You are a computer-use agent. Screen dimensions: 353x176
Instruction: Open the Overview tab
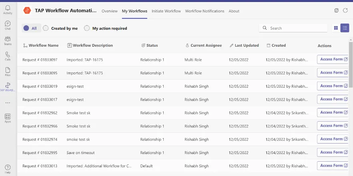pyautogui.click(x=110, y=11)
